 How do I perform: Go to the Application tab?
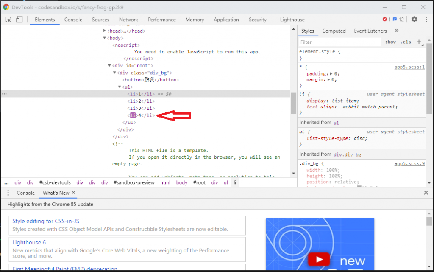point(226,20)
